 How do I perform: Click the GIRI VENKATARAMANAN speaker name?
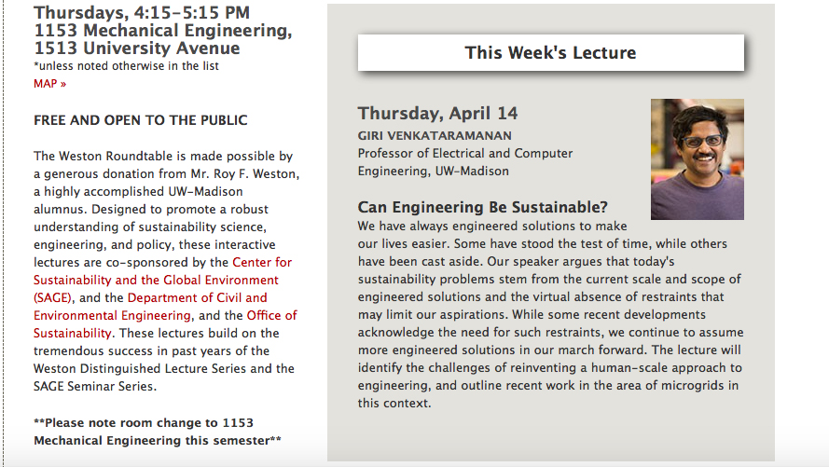(x=422, y=135)
